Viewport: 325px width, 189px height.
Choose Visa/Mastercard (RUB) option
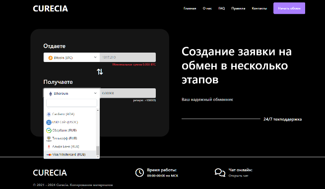point(70,154)
